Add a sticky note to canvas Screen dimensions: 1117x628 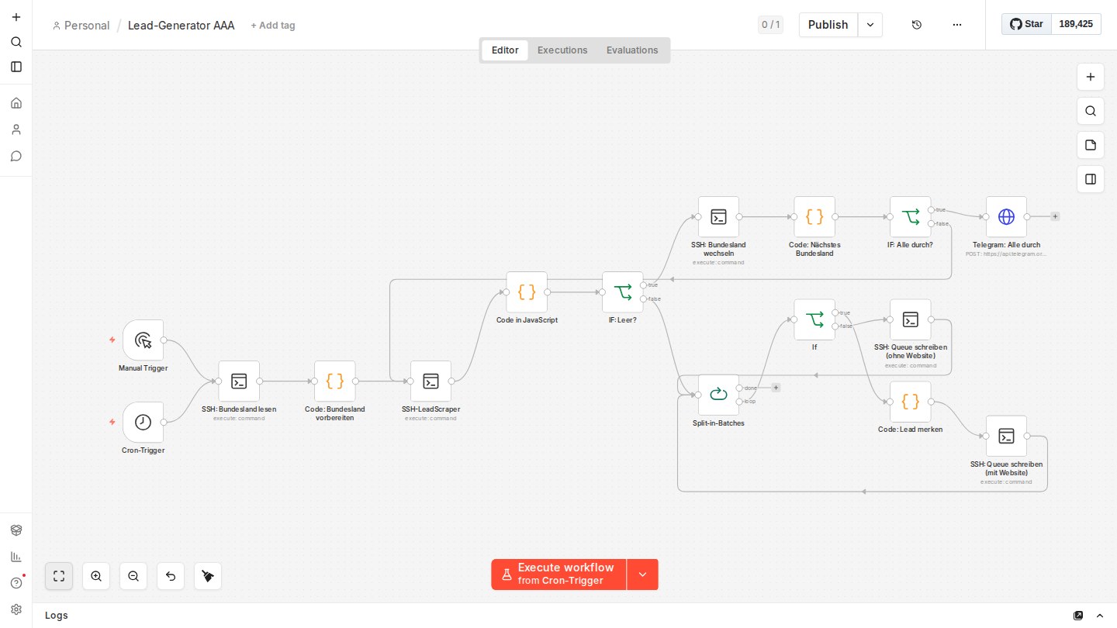click(1091, 145)
